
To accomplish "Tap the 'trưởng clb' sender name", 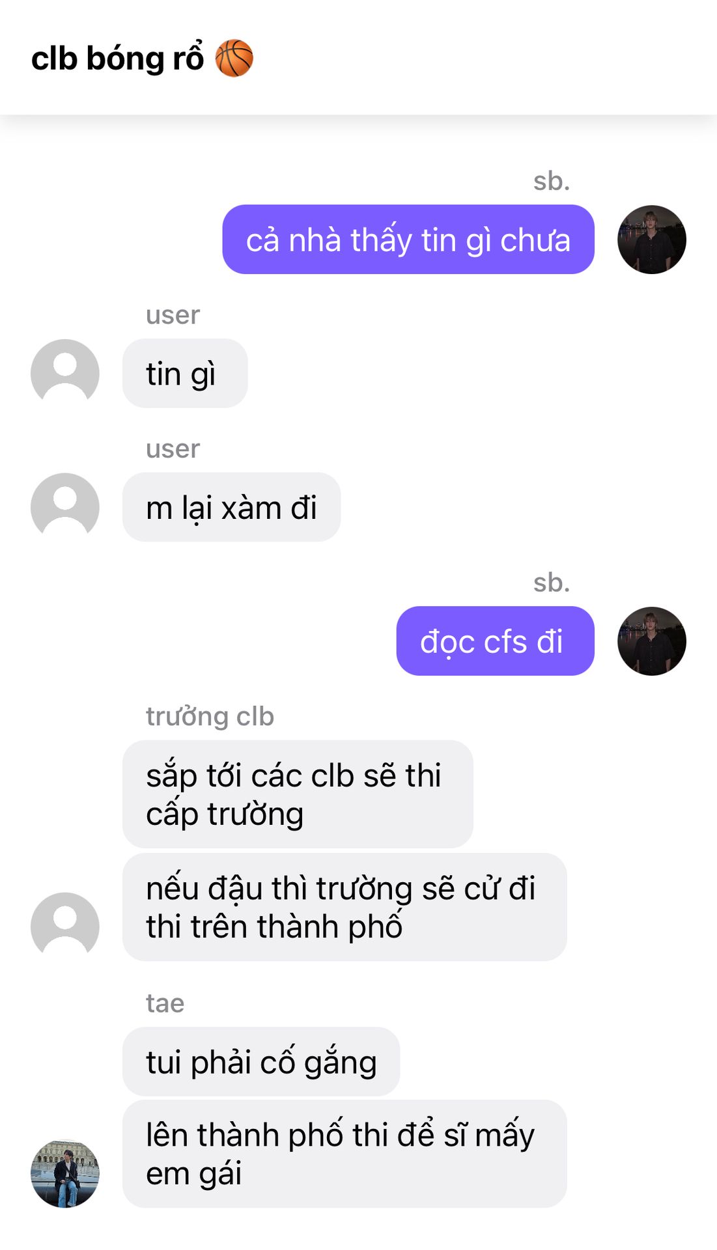I will pos(210,716).
